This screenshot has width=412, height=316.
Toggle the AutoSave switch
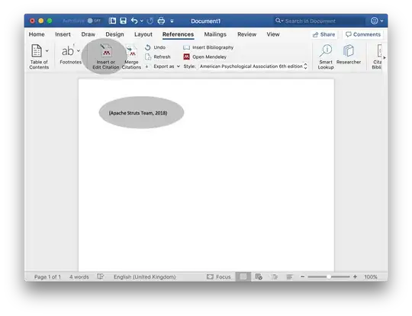coord(94,21)
